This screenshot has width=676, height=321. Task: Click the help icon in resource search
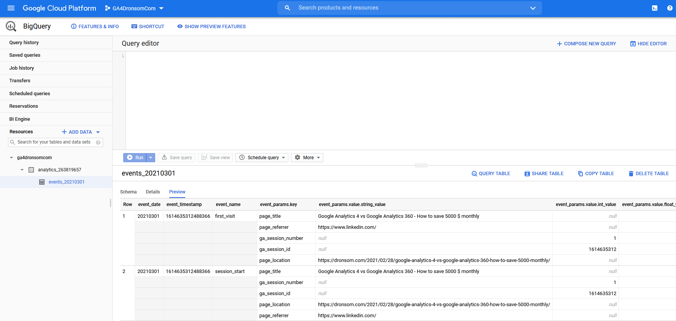pyautogui.click(x=98, y=142)
